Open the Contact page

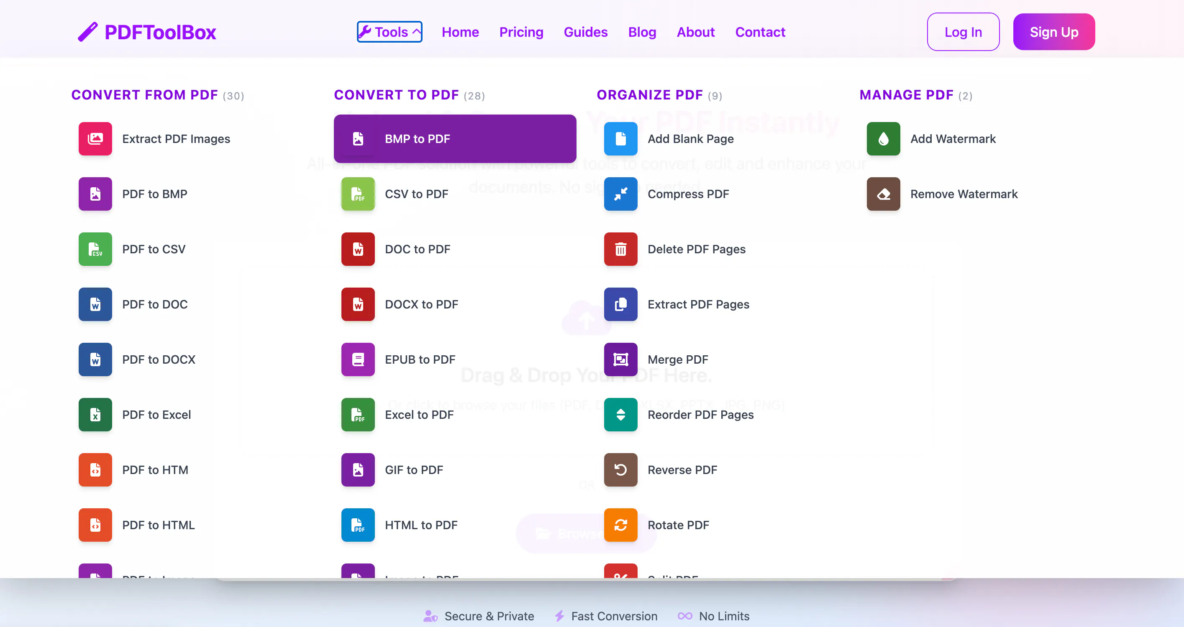(x=760, y=32)
